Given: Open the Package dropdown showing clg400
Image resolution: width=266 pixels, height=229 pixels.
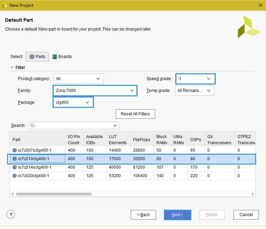Looking at the screenshot, I should (x=73, y=102).
